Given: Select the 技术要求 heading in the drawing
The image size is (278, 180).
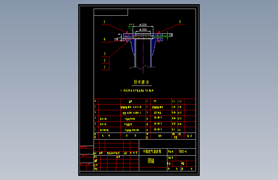Looking at the screenshot, I should pyautogui.click(x=141, y=82).
